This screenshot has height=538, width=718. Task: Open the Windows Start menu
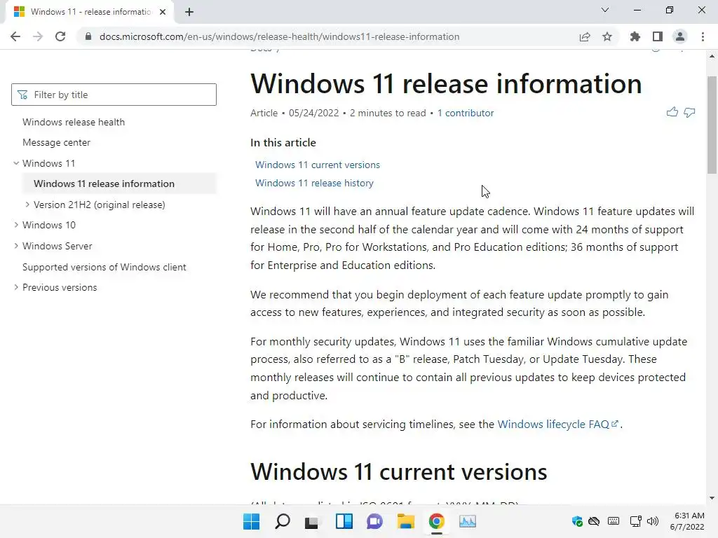pyautogui.click(x=252, y=521)
